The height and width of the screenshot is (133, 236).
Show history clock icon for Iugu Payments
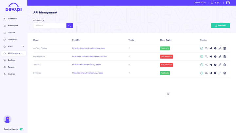point(202,56)
